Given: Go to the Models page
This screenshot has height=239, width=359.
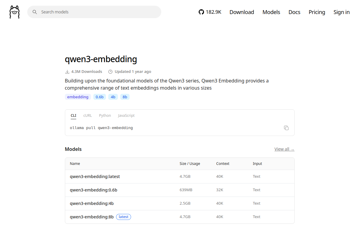Looking at the screenshot, I should tap(271, 12).
